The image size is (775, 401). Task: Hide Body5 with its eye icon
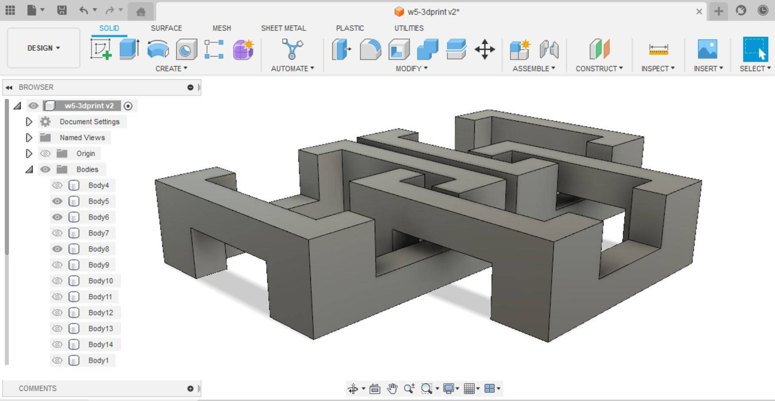57,201
